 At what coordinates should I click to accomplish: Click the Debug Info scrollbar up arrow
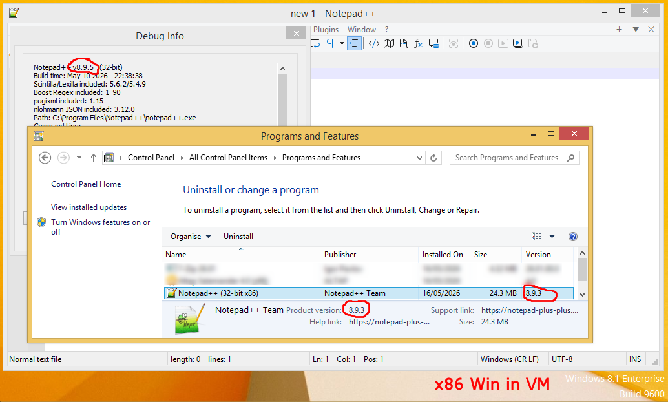[x=282, y=69]
